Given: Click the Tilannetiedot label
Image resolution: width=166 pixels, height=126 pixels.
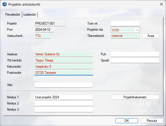Looking at the screenshot, I should click(96, 36).
